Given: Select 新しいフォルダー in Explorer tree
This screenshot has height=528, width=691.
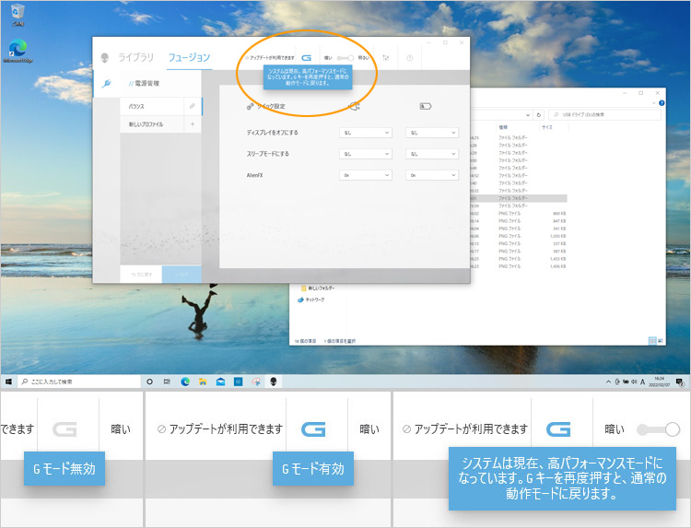Looking at the screenshot, I should click(318, 288).
